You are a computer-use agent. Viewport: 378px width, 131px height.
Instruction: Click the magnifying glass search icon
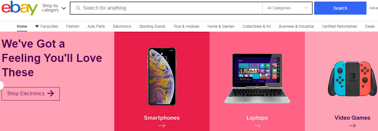pos(78,8)
